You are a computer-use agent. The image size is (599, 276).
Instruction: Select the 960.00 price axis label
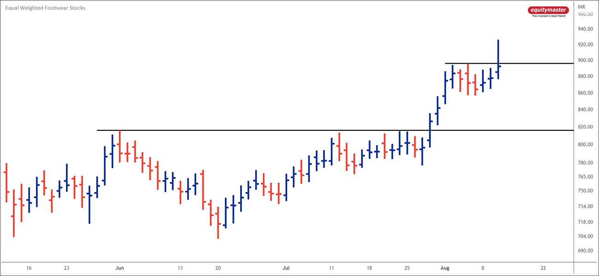tap(585, 14)
